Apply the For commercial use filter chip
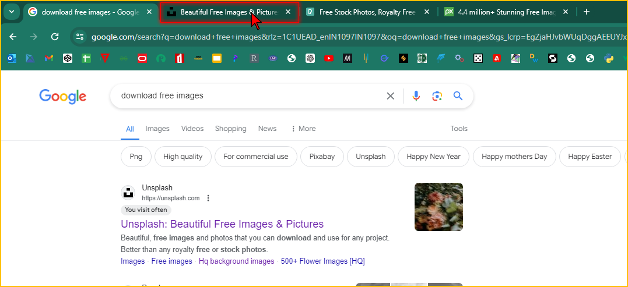This screenshot has width=628, height=287. point(255,157)
